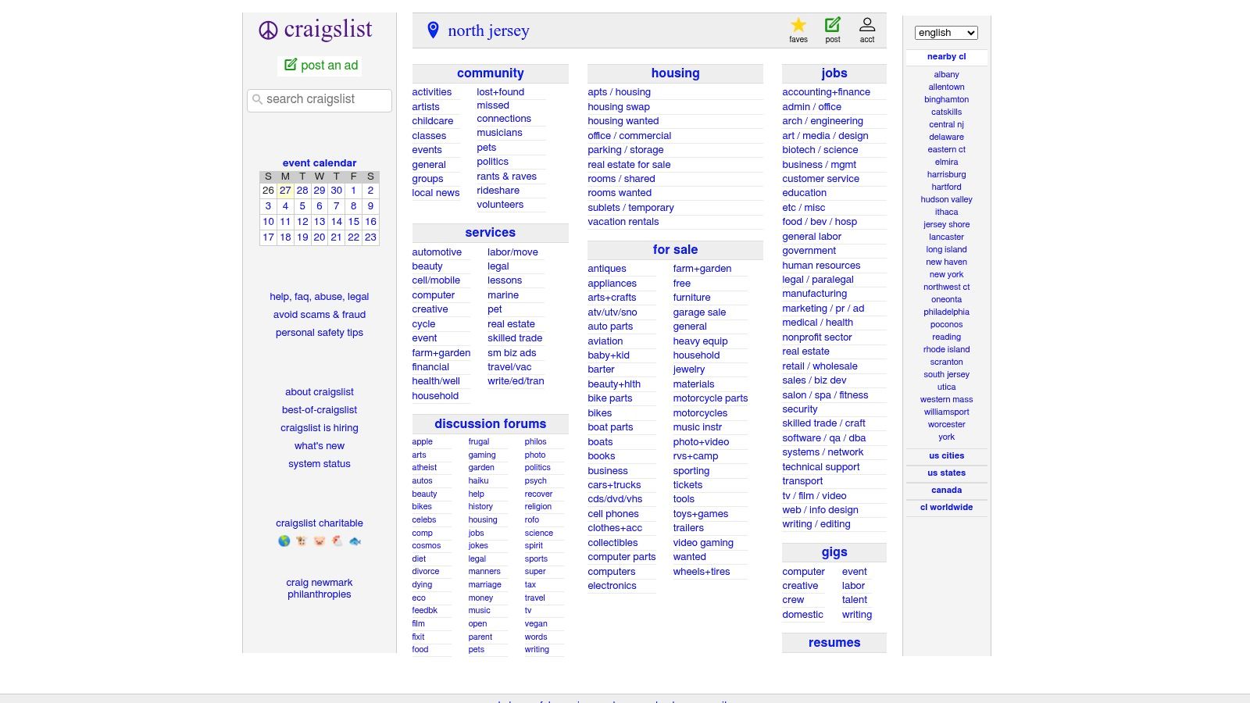Open the housing section header
This screenshot has width=1250, height=703.
[675, 73]
